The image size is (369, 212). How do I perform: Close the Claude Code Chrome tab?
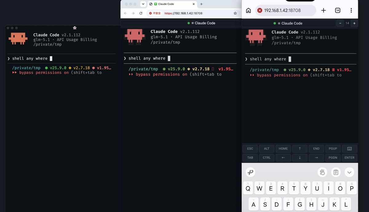click(x=193, y=4)
